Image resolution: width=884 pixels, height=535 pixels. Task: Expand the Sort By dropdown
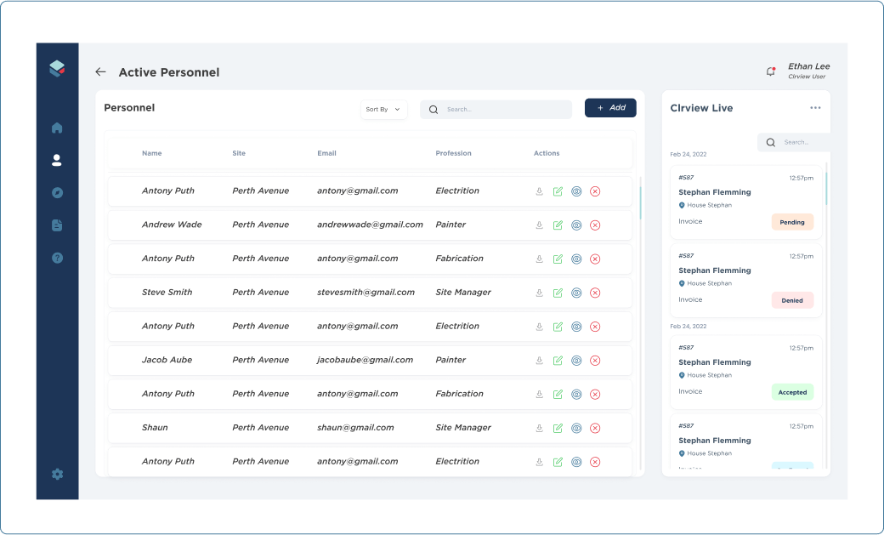tap(383, 110)
